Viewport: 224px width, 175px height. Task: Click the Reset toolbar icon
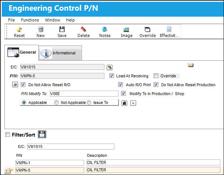pyautogui.click(x=19, y=29)
